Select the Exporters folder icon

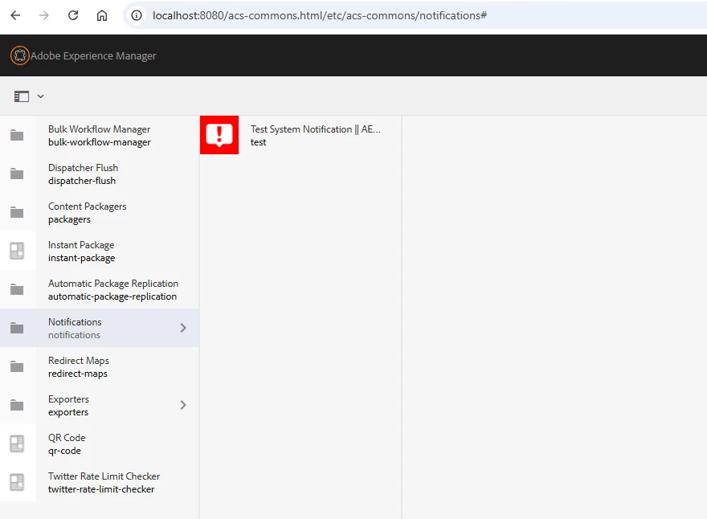point(17,405)
